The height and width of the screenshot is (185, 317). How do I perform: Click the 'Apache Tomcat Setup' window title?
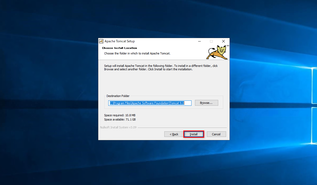[120, 41]
